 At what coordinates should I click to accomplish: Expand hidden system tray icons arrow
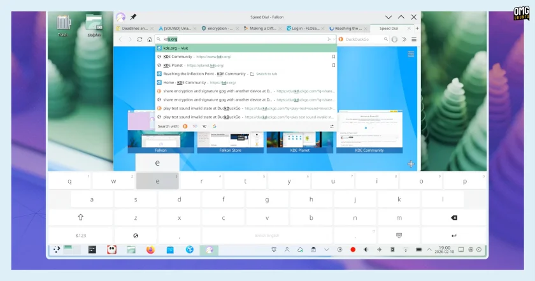coord(429,250)
